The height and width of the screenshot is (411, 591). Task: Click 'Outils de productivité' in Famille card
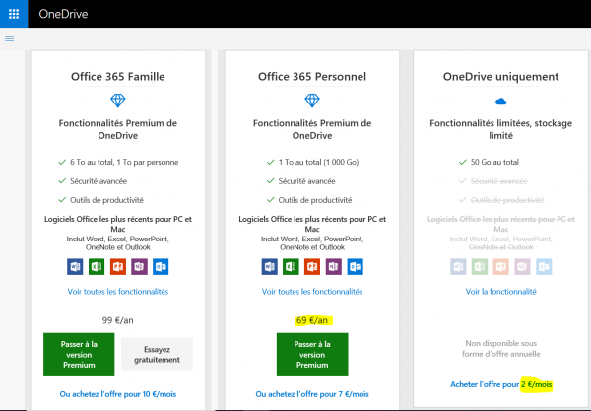pyautogui.click(x=106, y=200)
